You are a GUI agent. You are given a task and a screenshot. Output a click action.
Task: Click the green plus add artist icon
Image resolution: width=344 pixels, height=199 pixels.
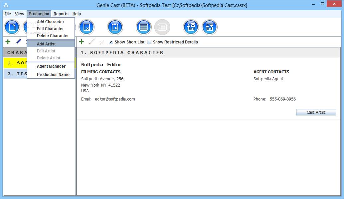pos(82,42)
